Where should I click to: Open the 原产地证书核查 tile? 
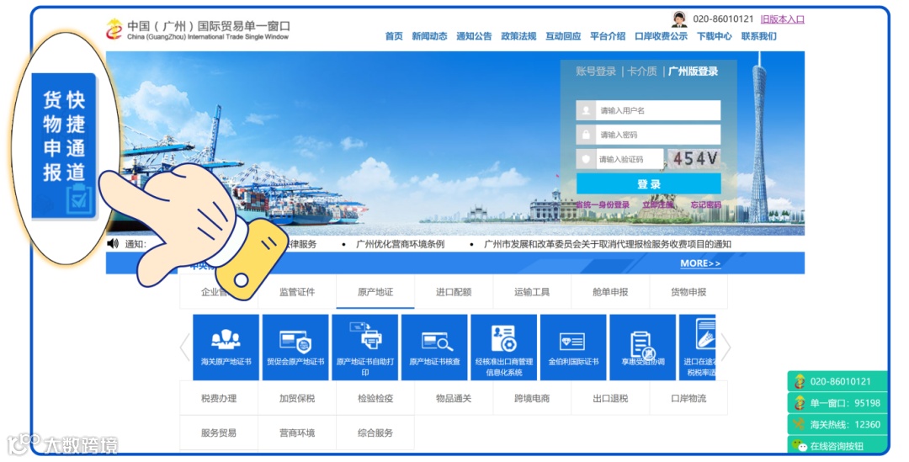[x=434, y=348]
